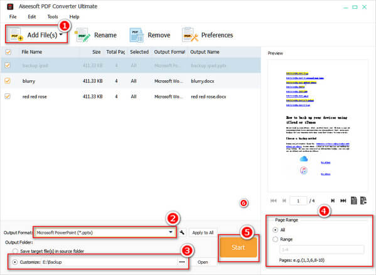
Task: Click the page range text field
Action: point(321,249)
